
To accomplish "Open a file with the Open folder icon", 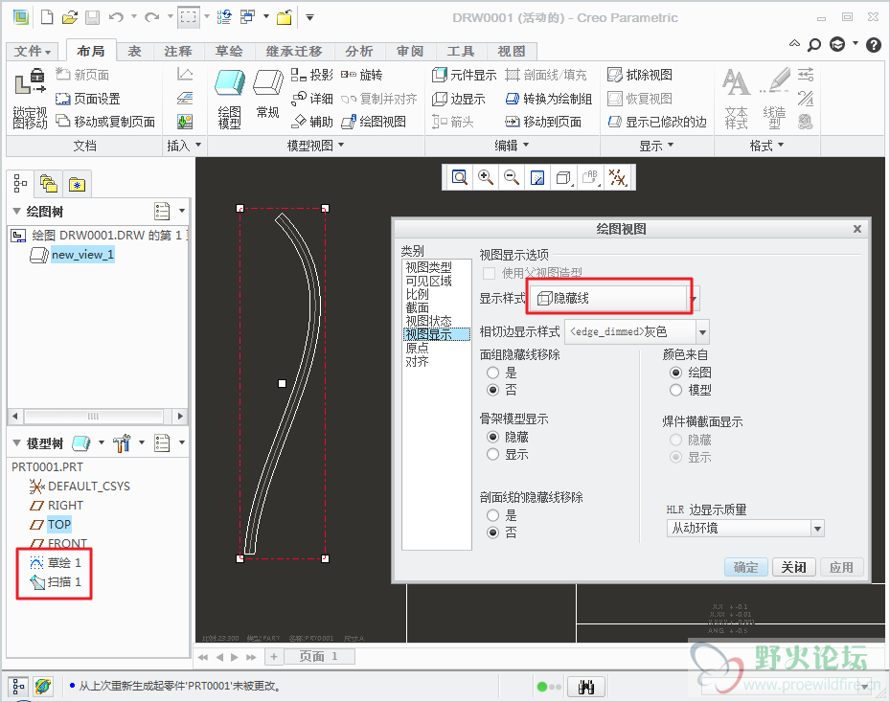I will click(70, 17).
